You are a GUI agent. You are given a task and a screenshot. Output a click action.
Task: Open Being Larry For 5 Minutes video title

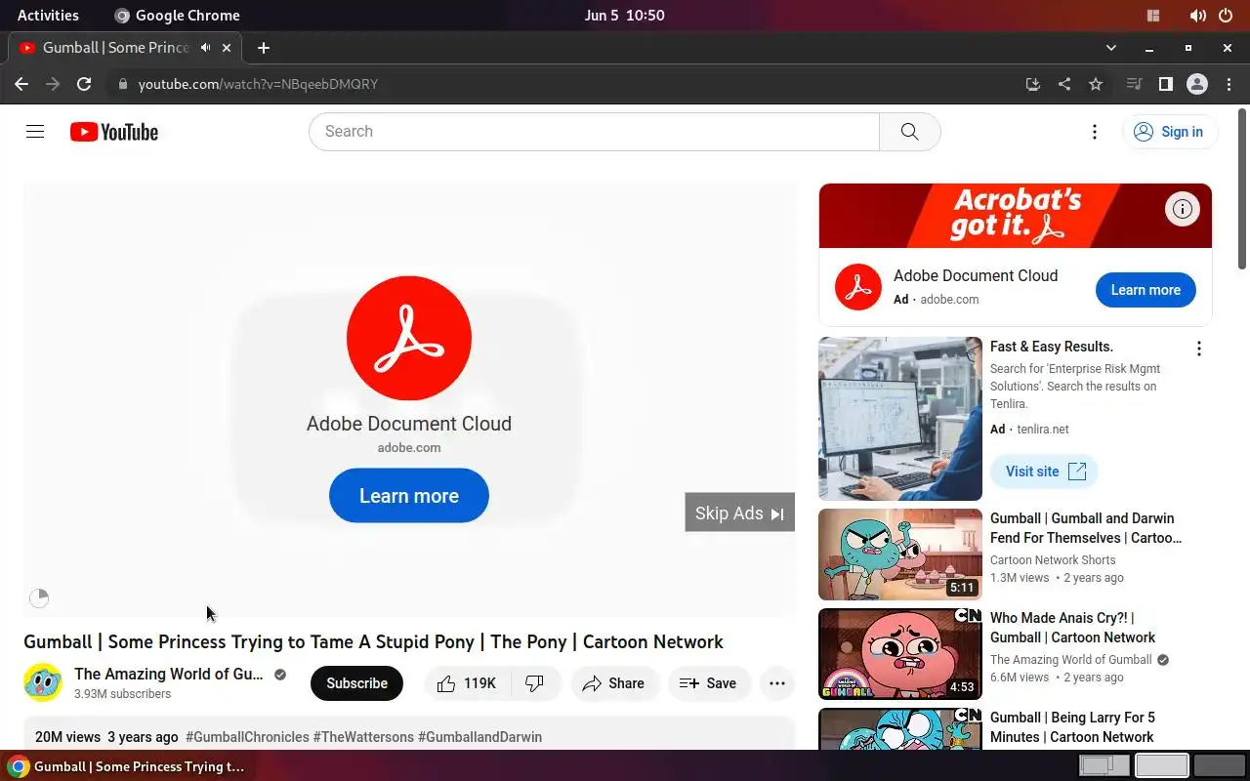tap(1072, 727)
